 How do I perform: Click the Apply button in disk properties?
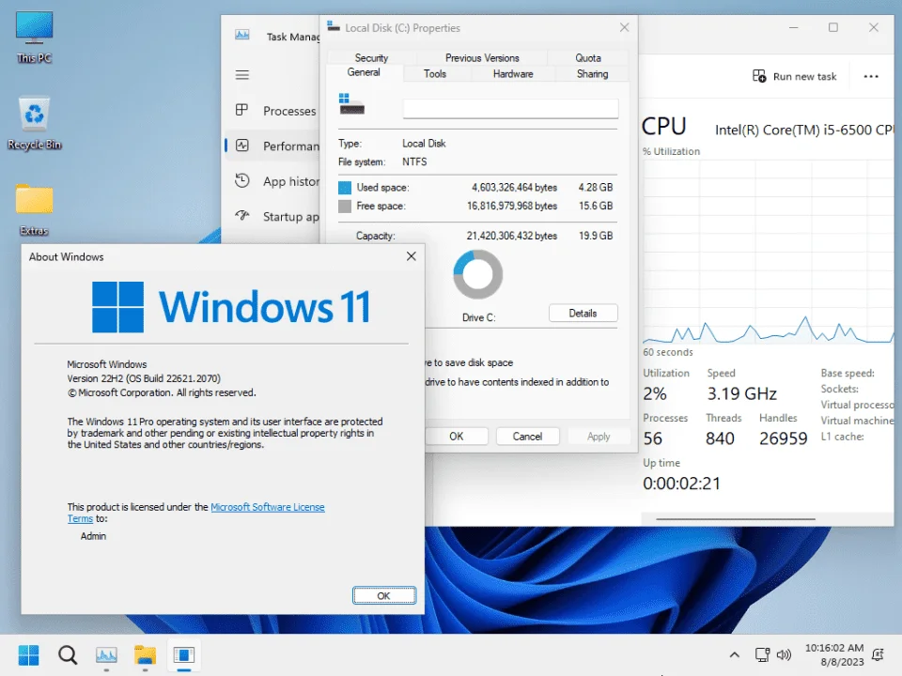[599, 437]
